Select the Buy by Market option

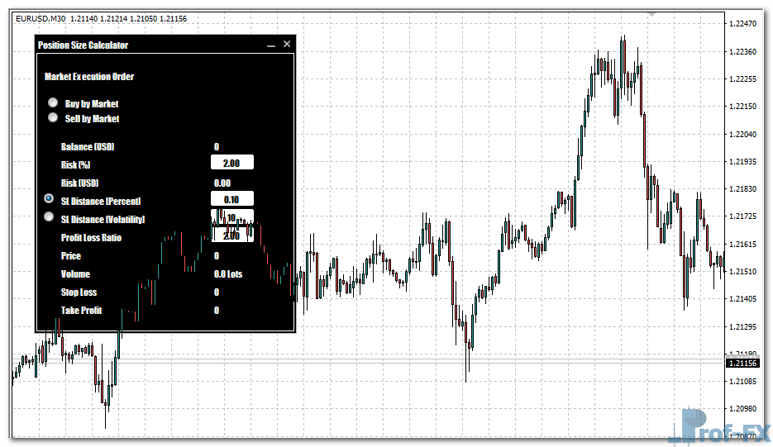[53, 103]
